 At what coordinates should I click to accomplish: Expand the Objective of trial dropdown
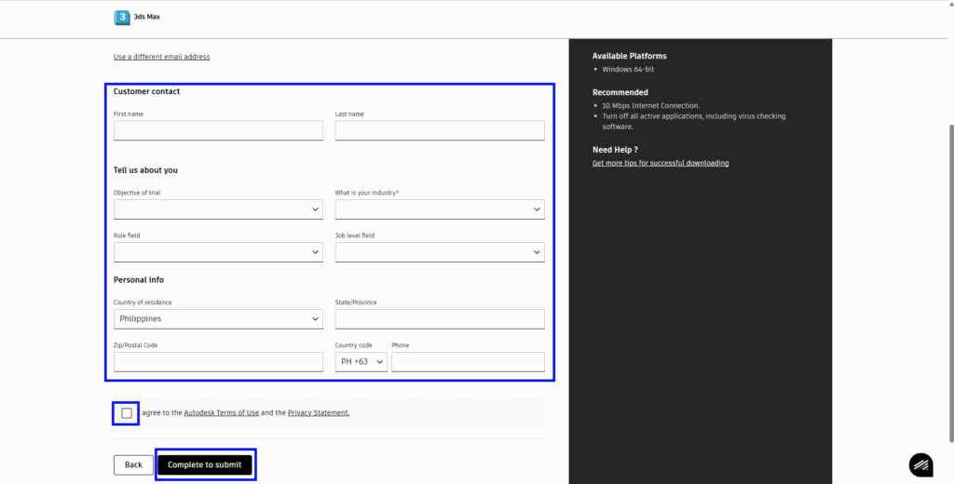pos(218,209)
